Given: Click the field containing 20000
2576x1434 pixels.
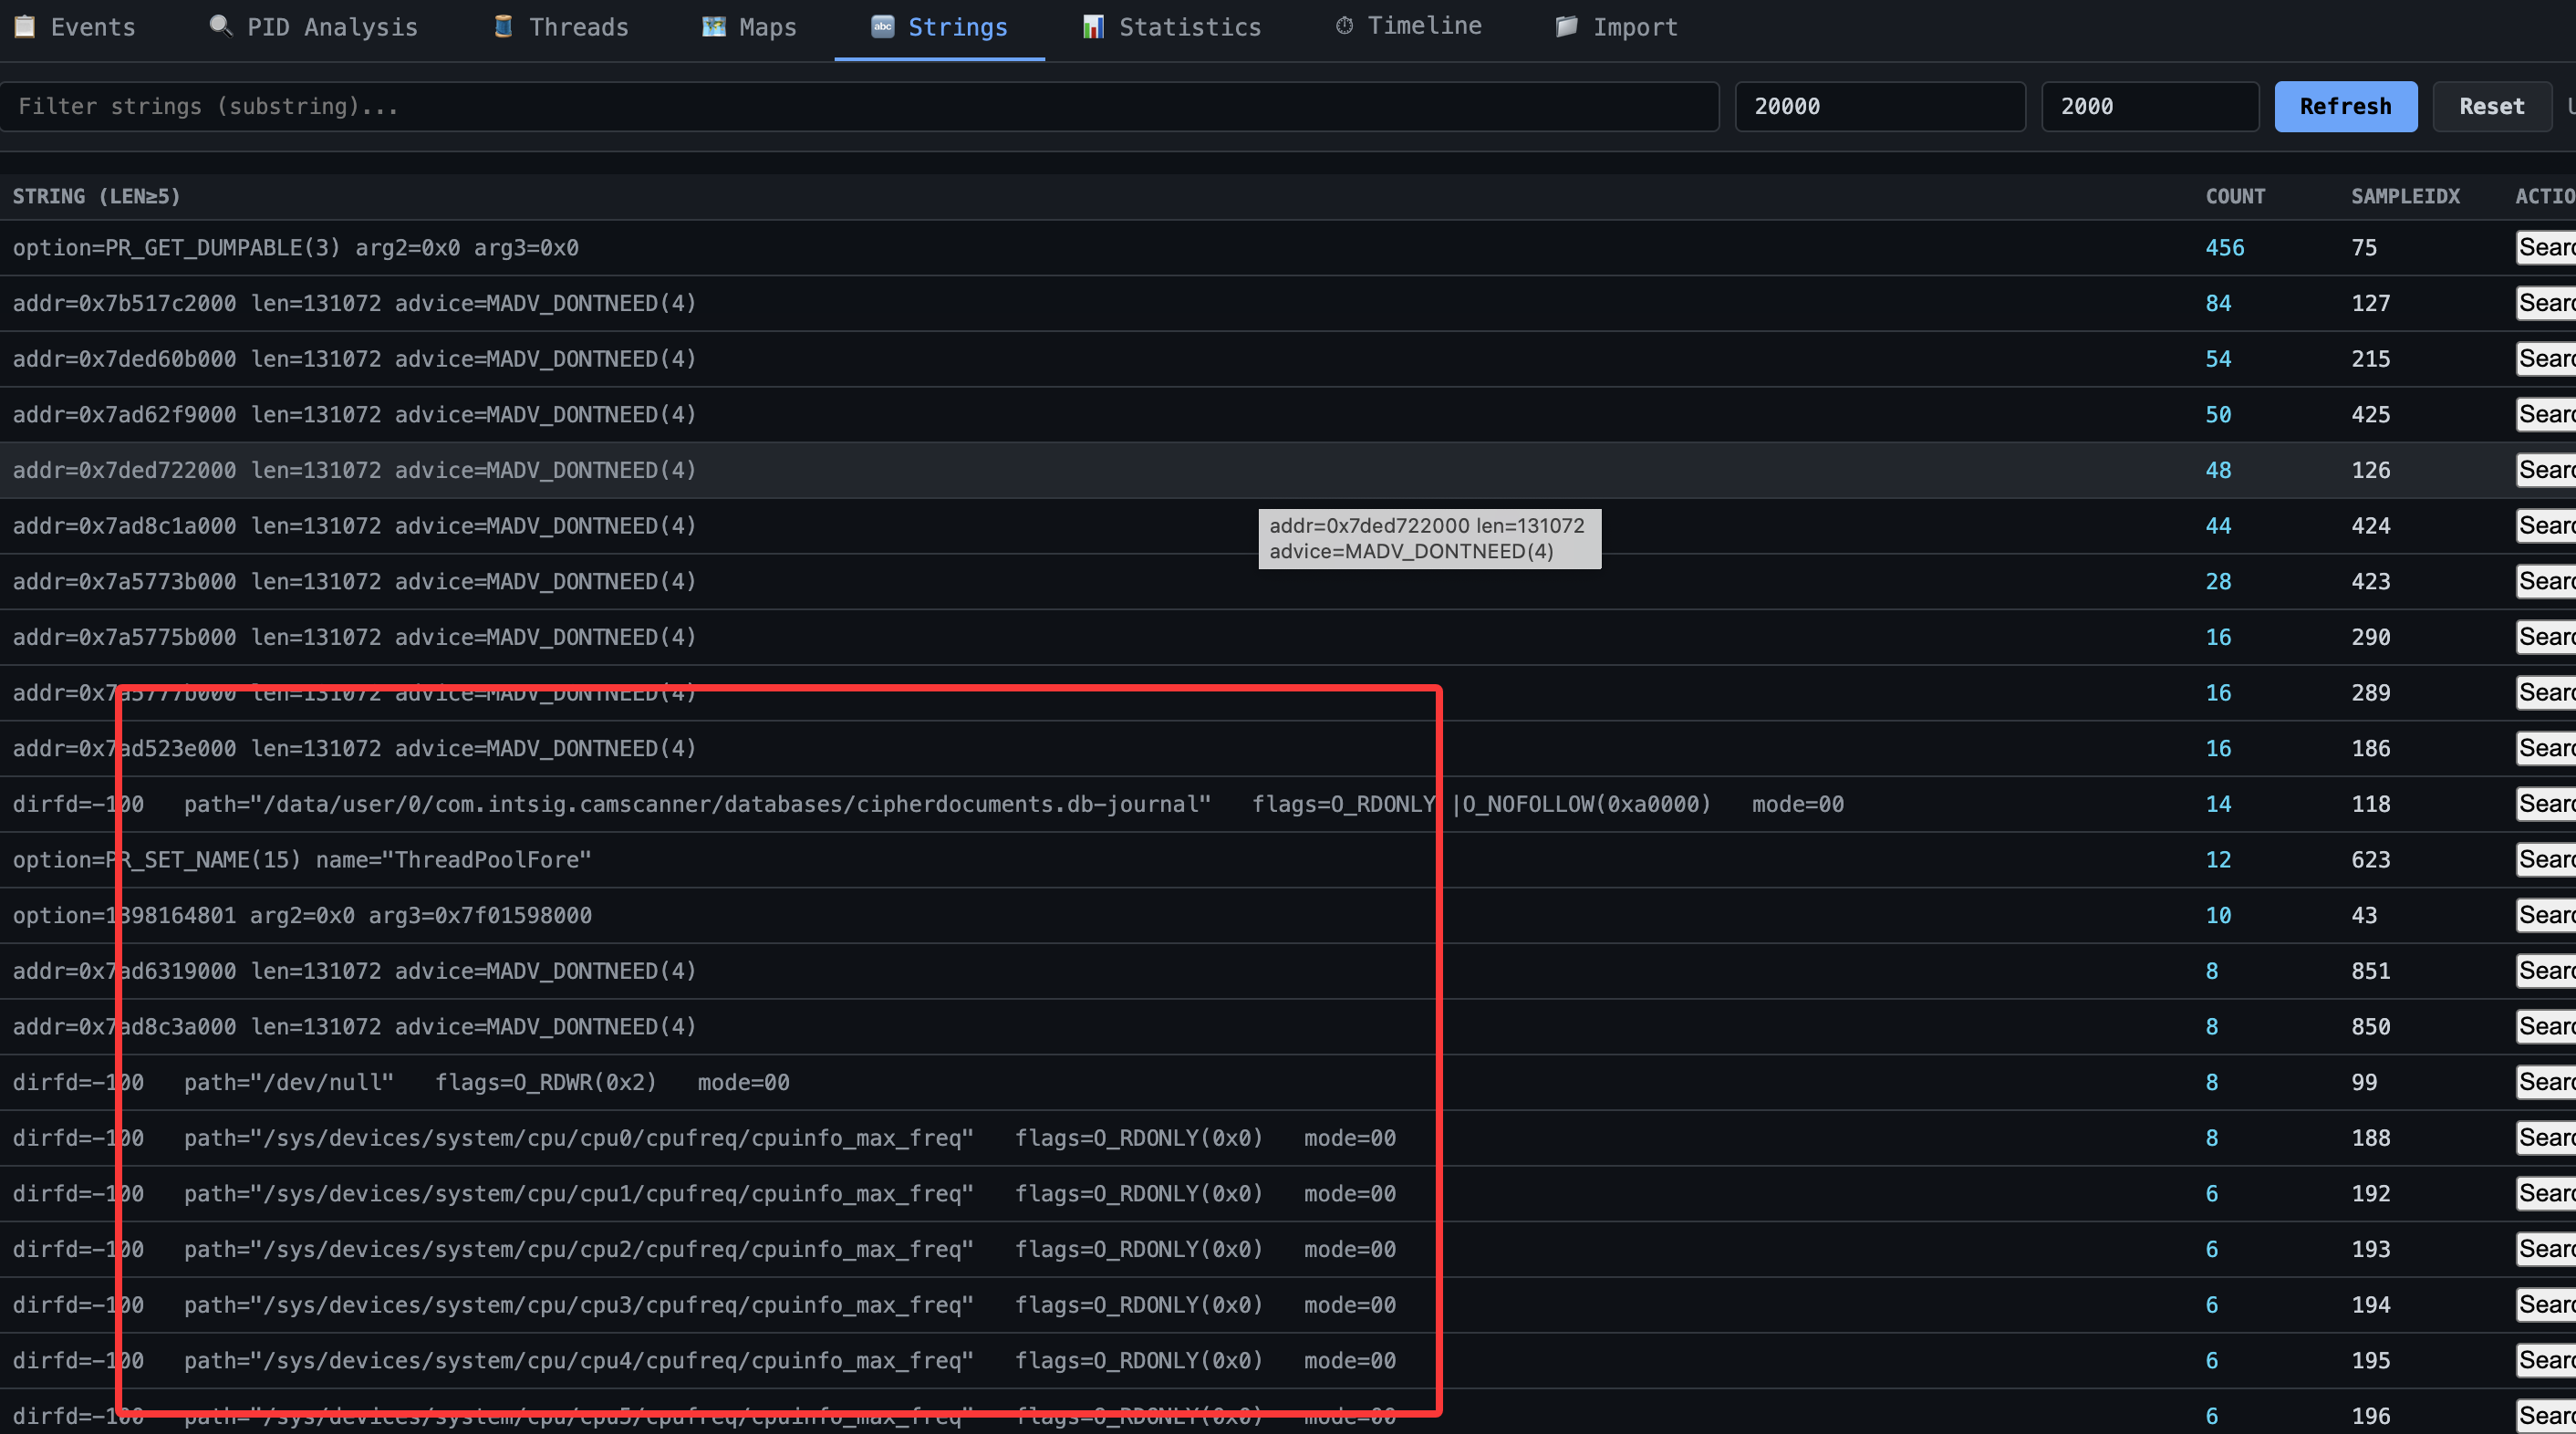Looking at the screenshot, I should (x=1879, y=106).
